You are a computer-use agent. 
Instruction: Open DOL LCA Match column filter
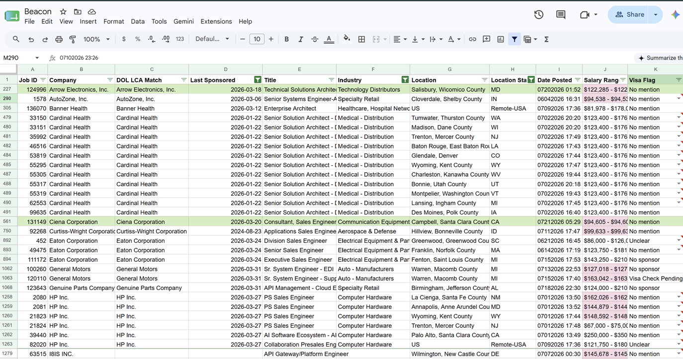(x=183, y=80)
